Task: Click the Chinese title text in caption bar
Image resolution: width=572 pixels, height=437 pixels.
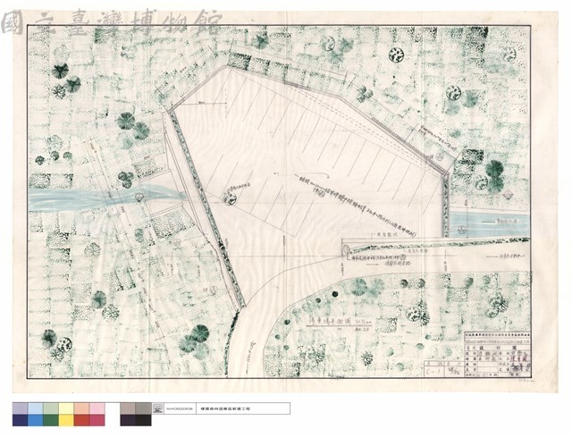Action: coord(215,408)
